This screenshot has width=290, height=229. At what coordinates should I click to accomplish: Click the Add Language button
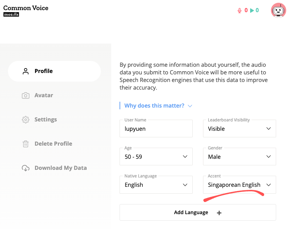coord(197,212)
